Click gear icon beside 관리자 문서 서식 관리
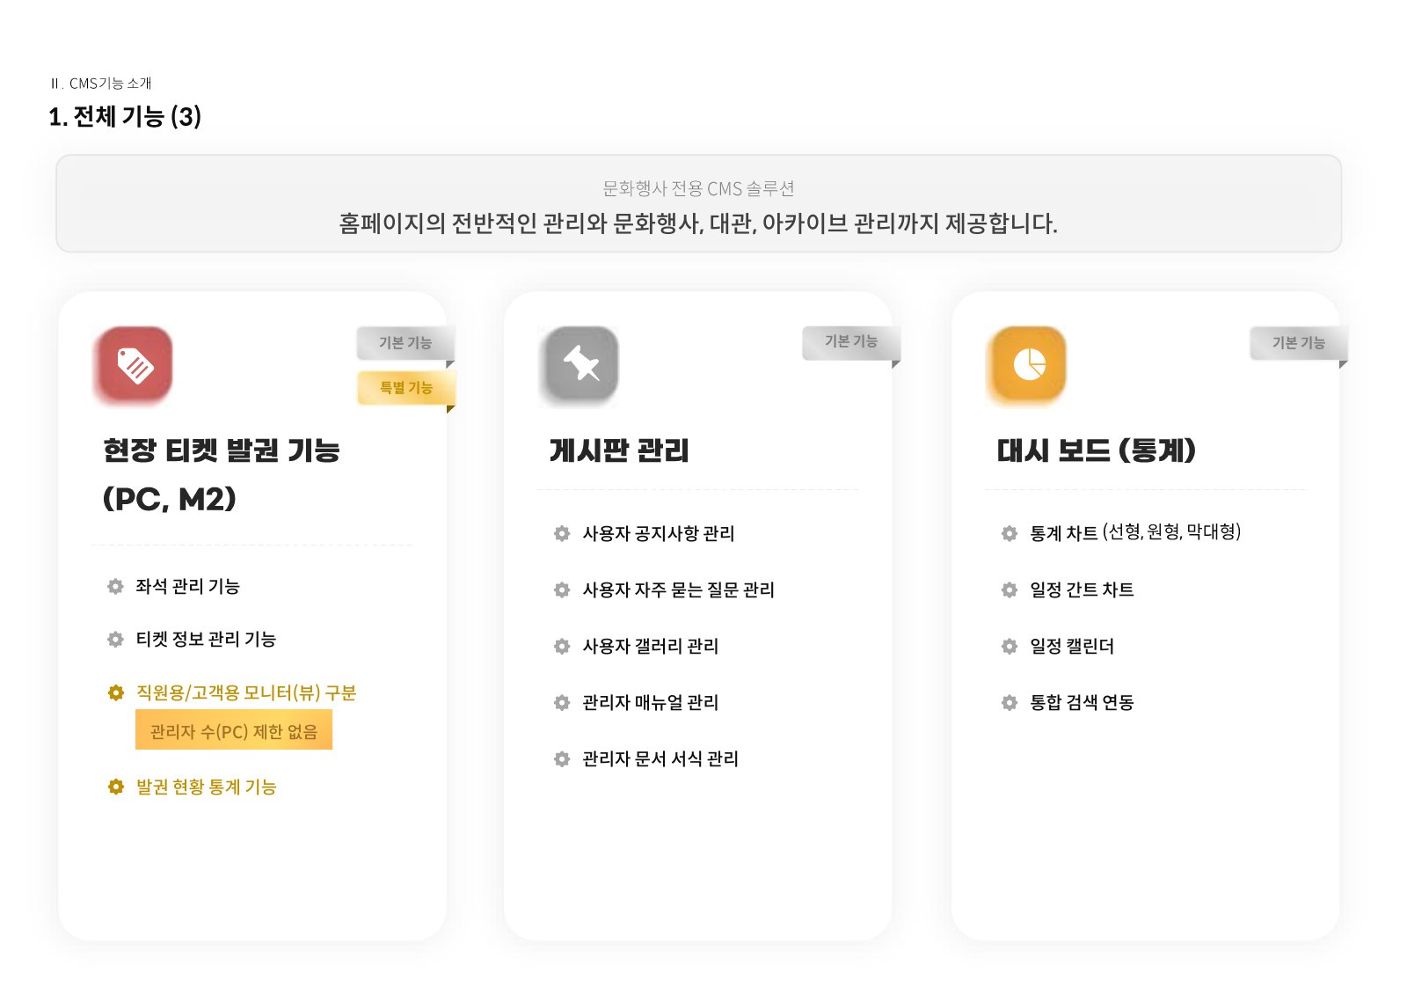1407x996 pixels. point(562,758)
